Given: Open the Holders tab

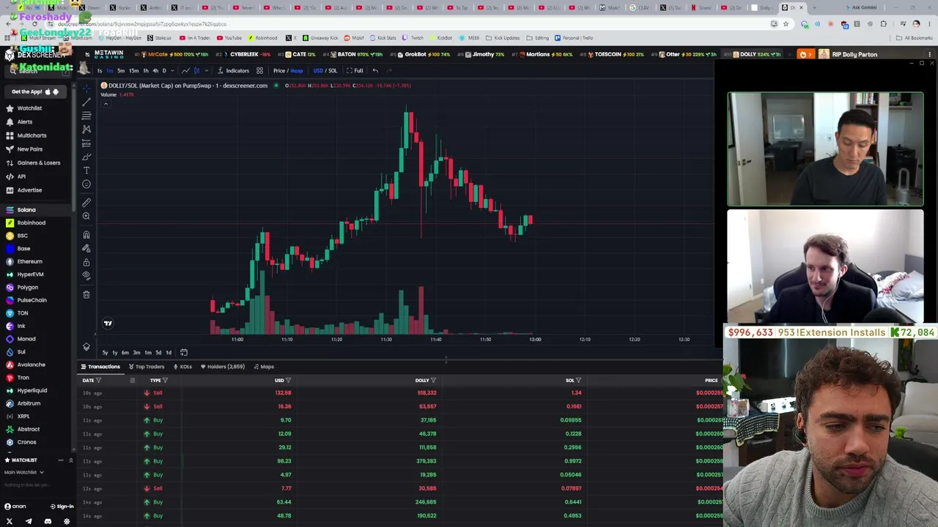Looking at the screenshot, I should click(223, 367).
